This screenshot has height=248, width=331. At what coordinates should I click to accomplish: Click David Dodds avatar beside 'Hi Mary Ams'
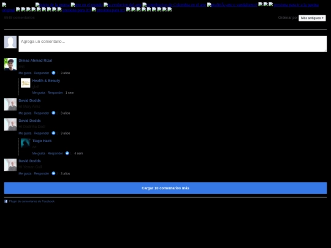10,104
